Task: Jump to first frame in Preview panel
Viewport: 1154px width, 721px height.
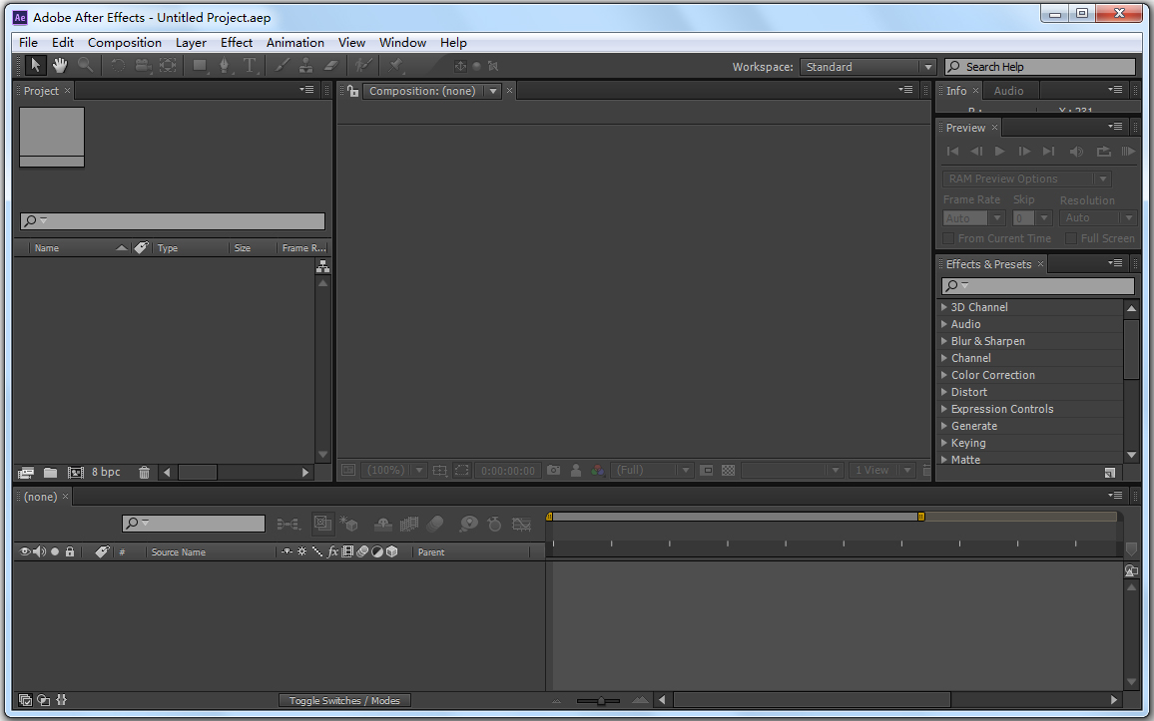Action: 952,152
